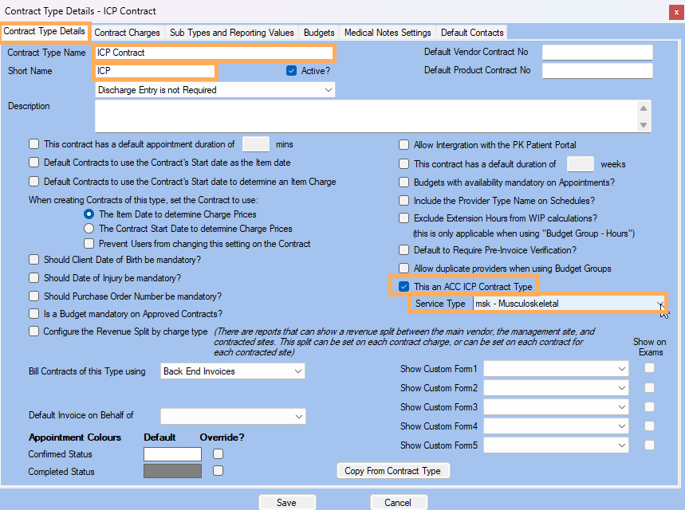
Task: Open Bill Contracts of this Type dropdown
Action: tap(232, 371)
